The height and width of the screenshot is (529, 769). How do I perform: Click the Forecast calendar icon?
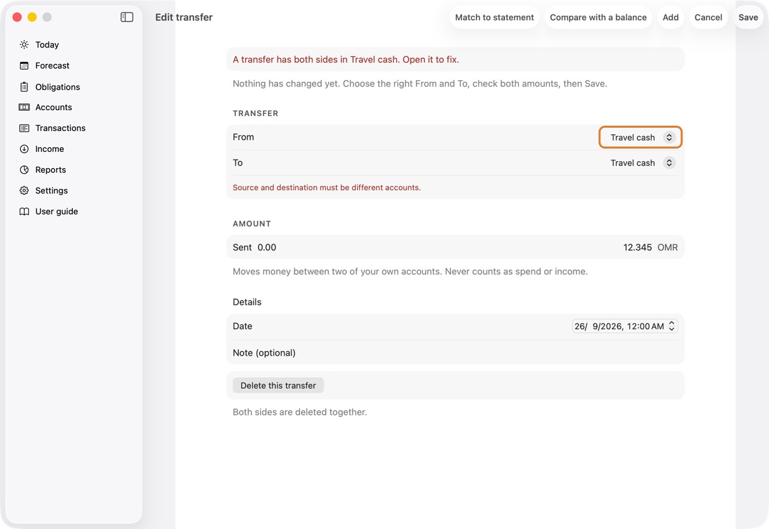coord(24,66)
